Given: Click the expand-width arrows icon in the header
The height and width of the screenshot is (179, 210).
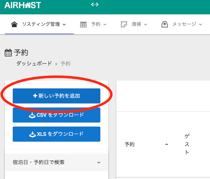Looking at the screenshot, I should tap(95, 5).
